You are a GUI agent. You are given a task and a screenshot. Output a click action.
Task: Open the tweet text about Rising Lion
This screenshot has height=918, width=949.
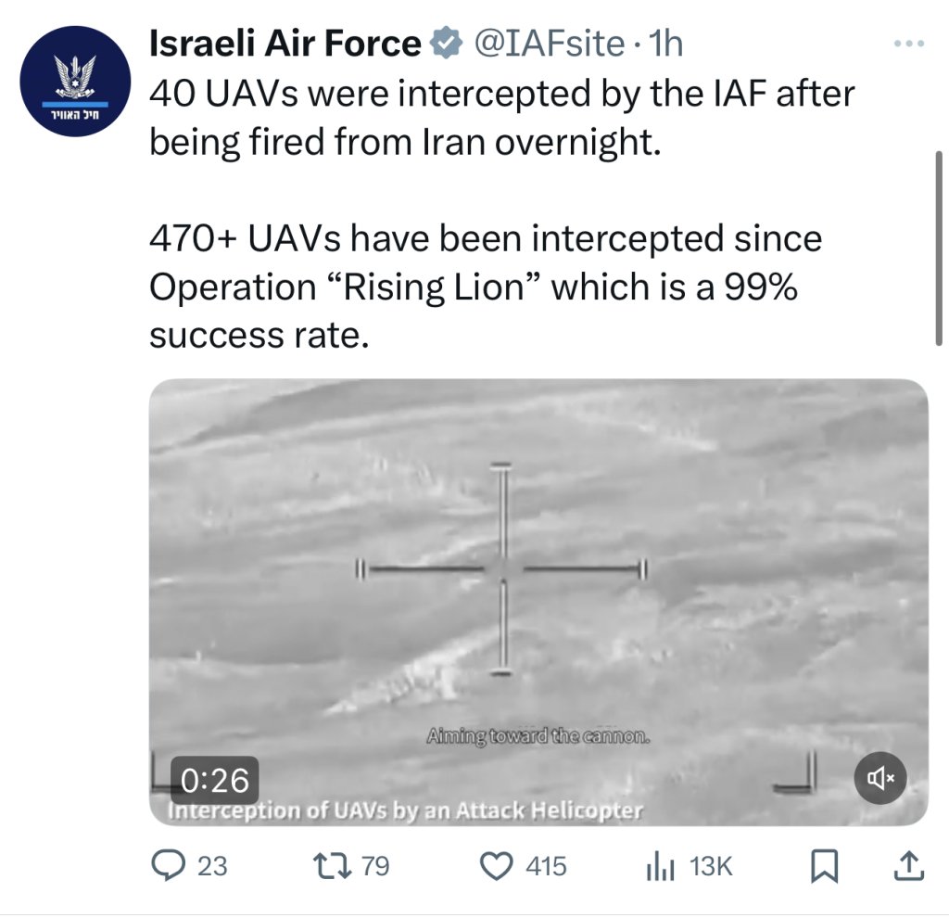[x=486, y=286]
